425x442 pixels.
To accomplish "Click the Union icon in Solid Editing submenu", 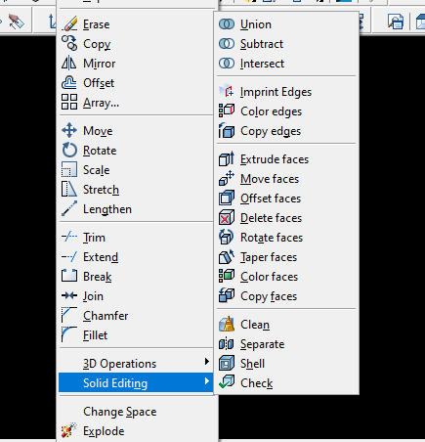I will [x=227, y=24].
